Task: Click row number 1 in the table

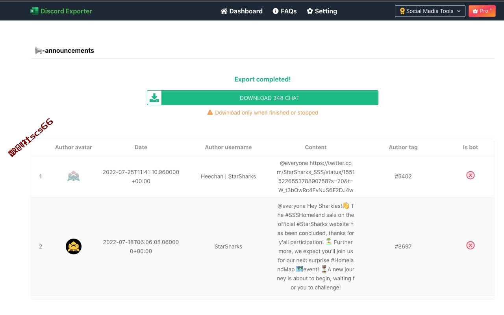Action: (41, 176)
